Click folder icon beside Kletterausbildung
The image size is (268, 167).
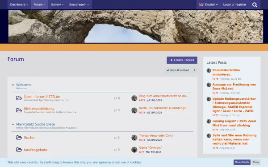19,110
